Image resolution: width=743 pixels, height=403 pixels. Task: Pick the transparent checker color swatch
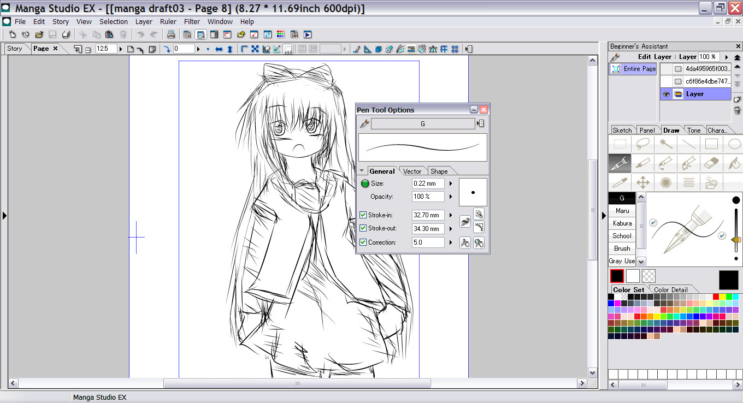(648, 276)
